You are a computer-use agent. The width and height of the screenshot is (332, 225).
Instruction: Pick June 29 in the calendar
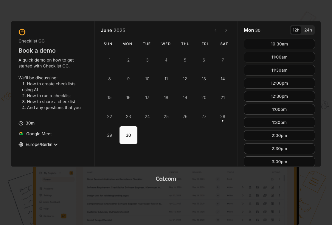click(x=109, y=135)
